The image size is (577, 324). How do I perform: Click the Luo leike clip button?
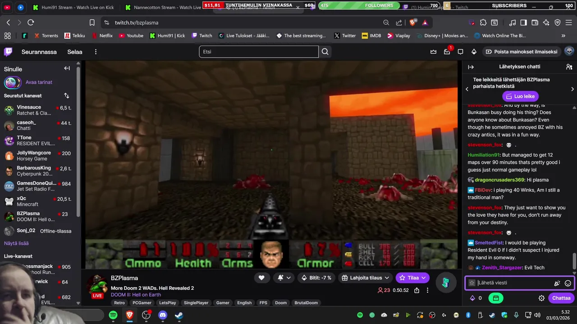coord(520,96)
